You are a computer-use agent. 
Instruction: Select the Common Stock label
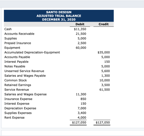pos(15,80)
